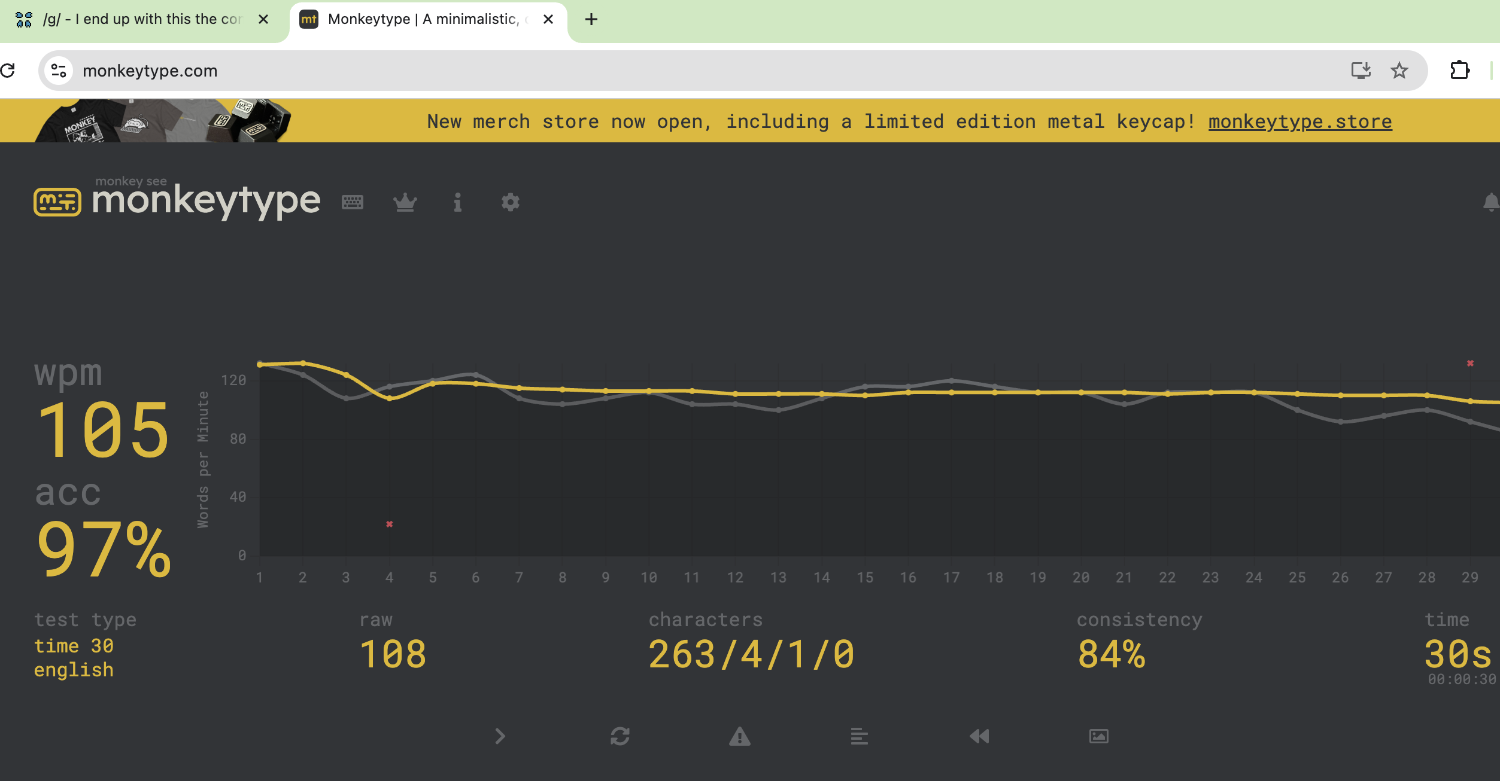Bookmark this page star icon
Screen dimensions: 1500x781
tap(1399, 71)
